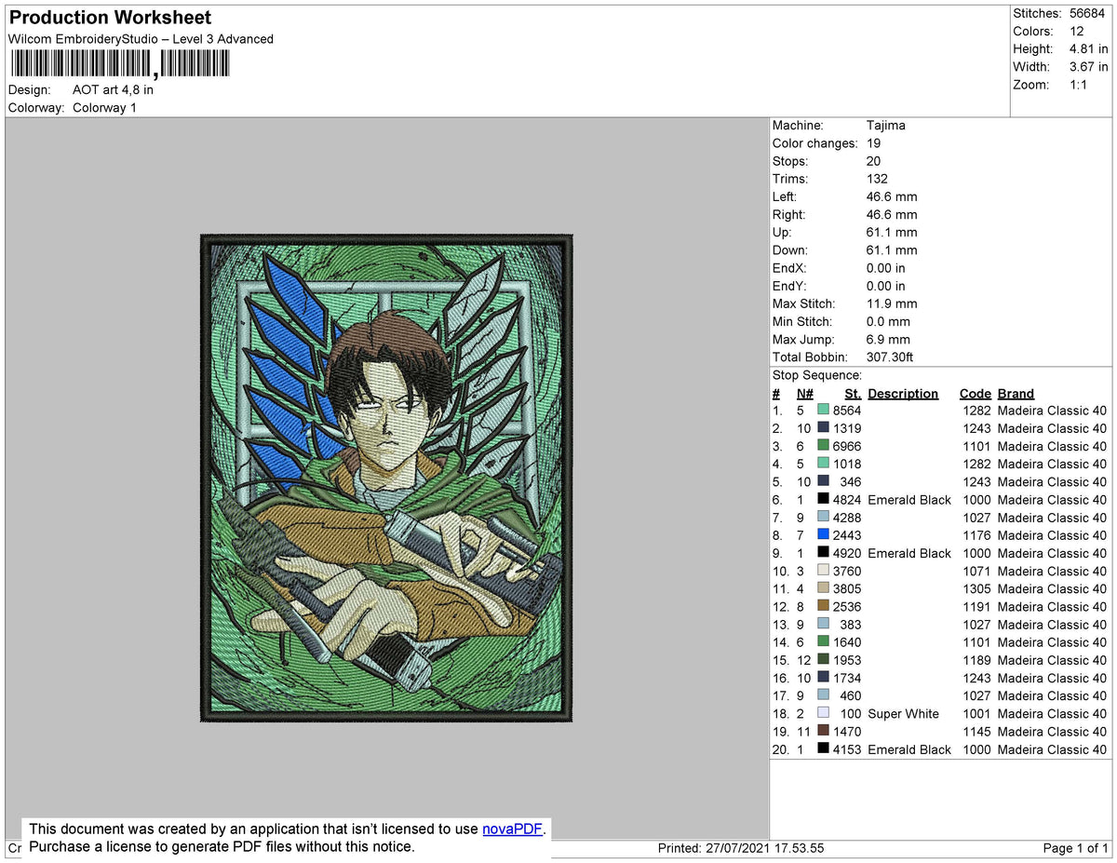Click the Brand column header

(x=1016, y=394)
